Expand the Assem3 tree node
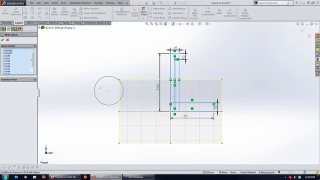 [x=39, y=27]
